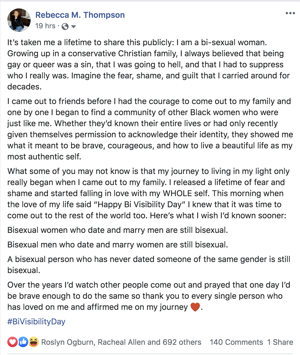
Task: Click the "1 Share" count
Action: 280,342
